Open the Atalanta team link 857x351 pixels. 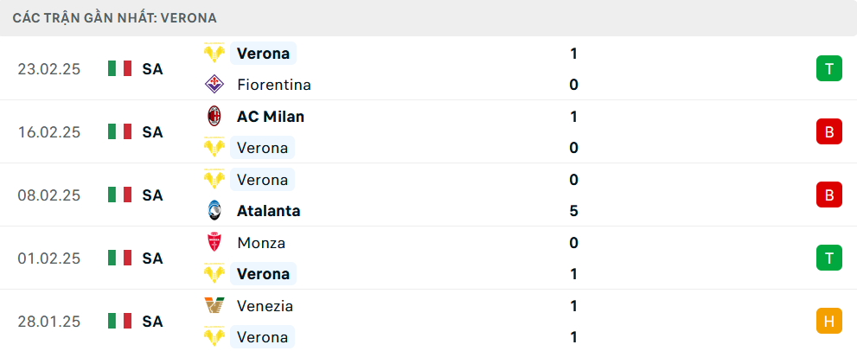pos(268,211)
